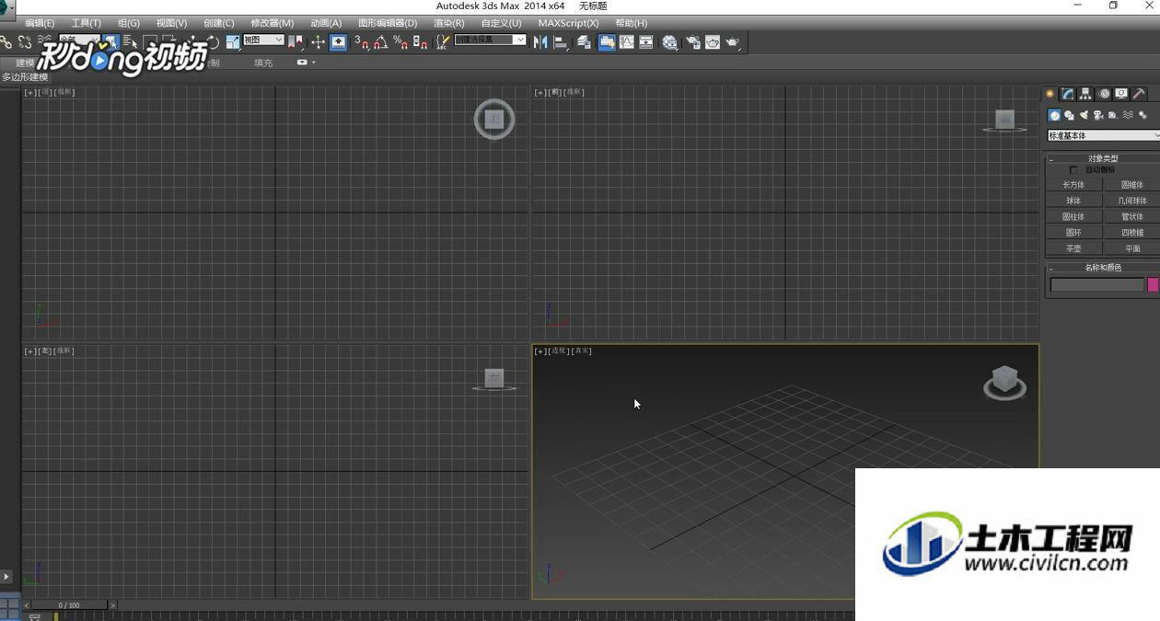This screenshot has height=621, width=1160.
Task: Toggle the Spinner Snap button
Action: pos(420,41)
